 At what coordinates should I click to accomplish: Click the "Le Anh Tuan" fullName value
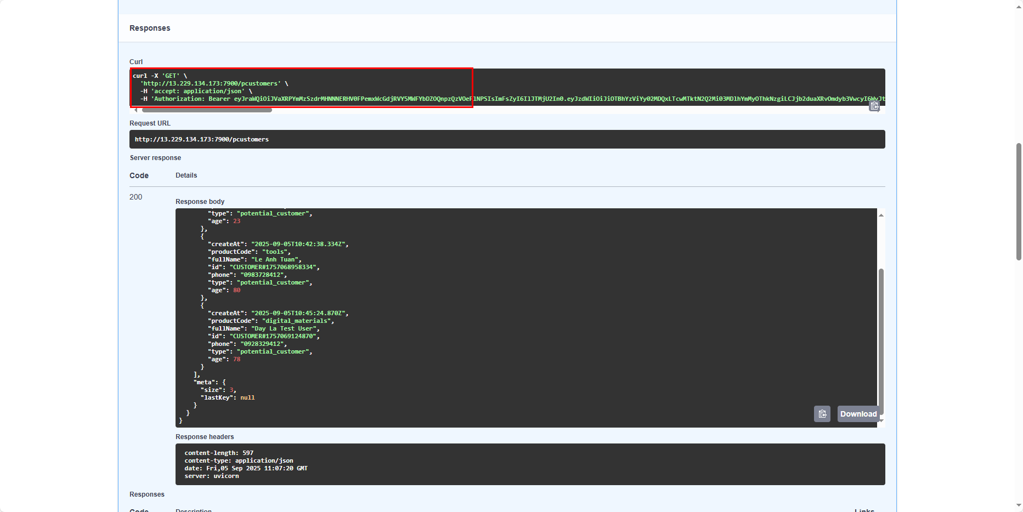click(x=275, y=260)
